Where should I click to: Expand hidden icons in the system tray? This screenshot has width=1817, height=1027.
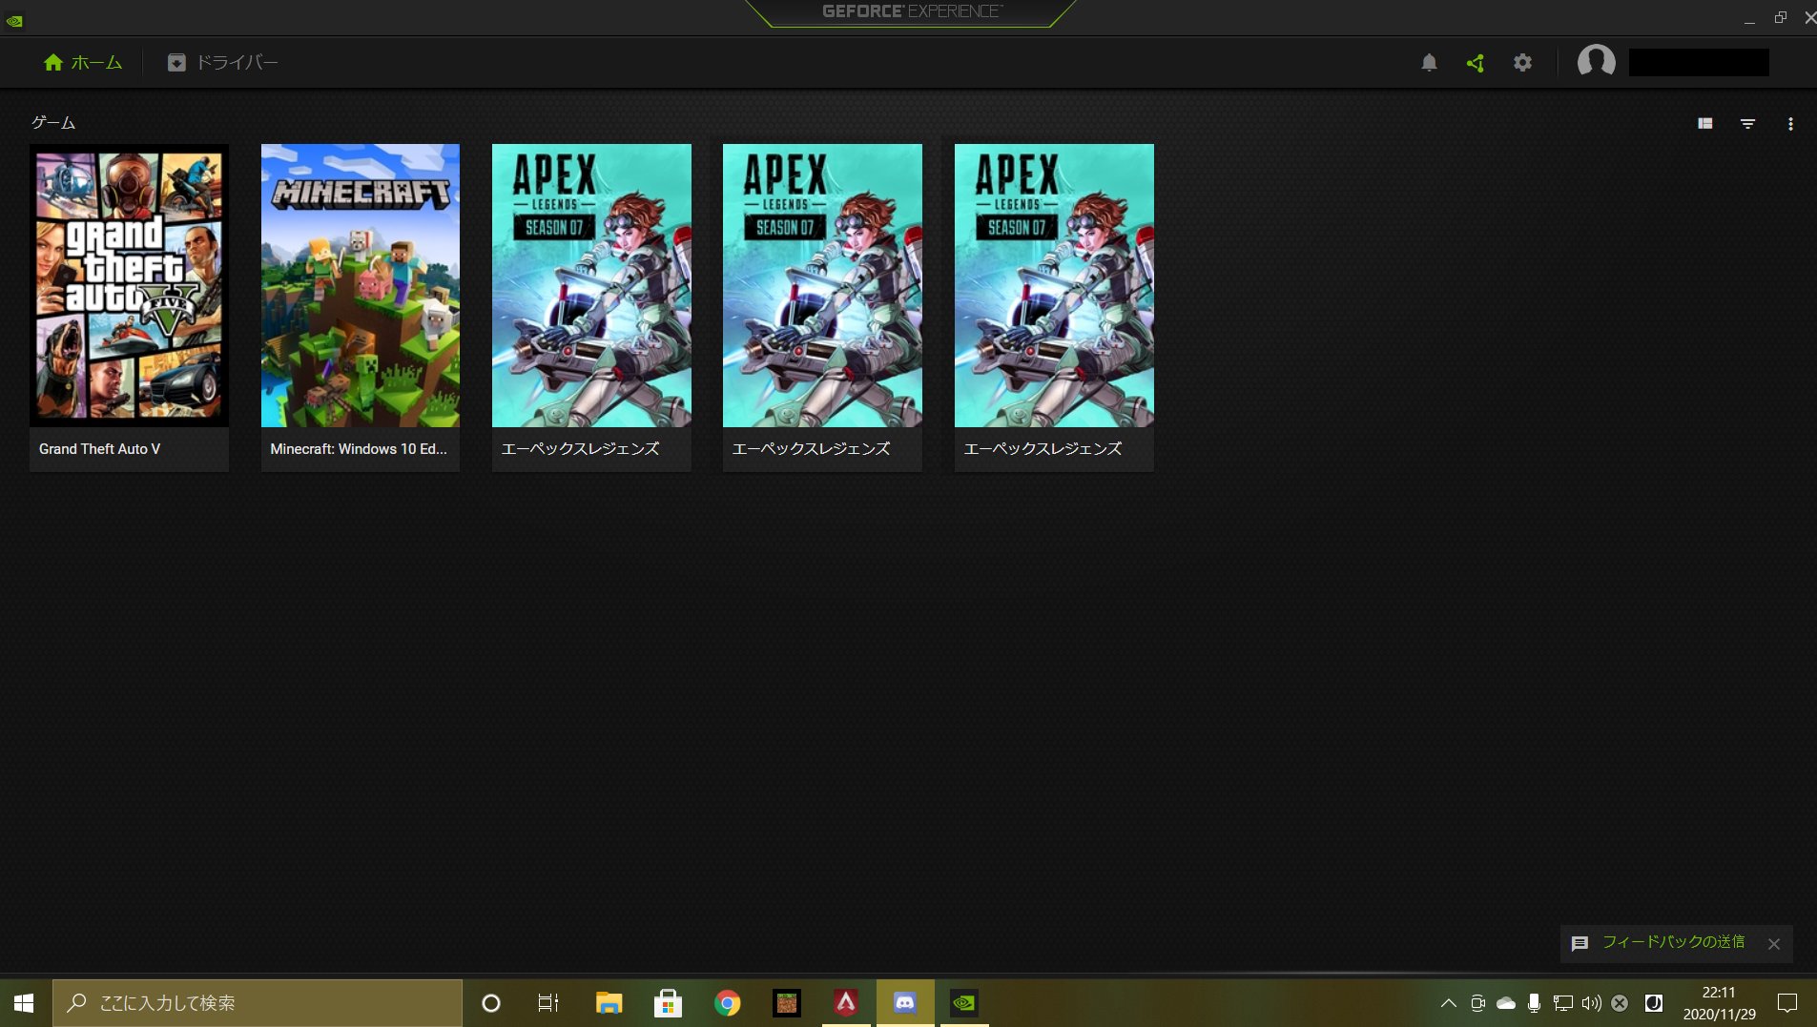[1448, 1002]
